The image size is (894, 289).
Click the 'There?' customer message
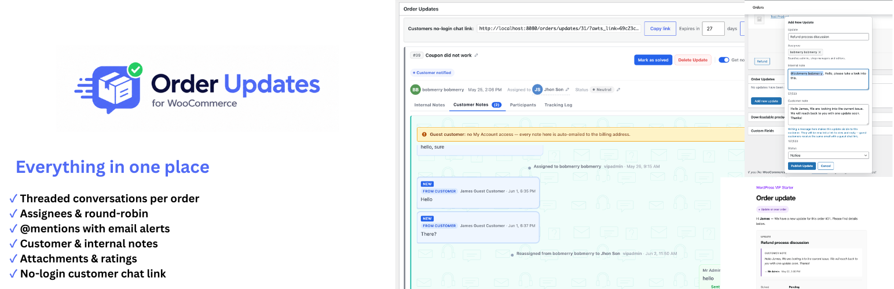(x=478, y=227)
